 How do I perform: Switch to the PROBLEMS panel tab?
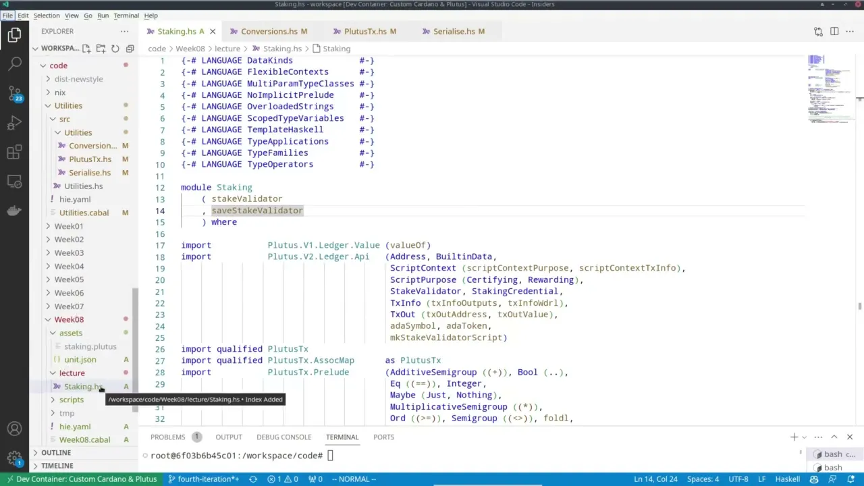coord(167,437)
